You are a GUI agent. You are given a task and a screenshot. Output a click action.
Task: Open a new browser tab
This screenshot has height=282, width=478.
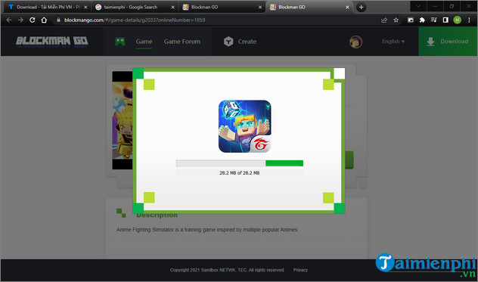coord(361,7)
